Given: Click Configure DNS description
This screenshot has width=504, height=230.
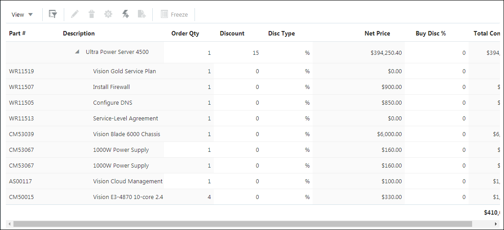Looking at the screenshot, I should point(112,103).
